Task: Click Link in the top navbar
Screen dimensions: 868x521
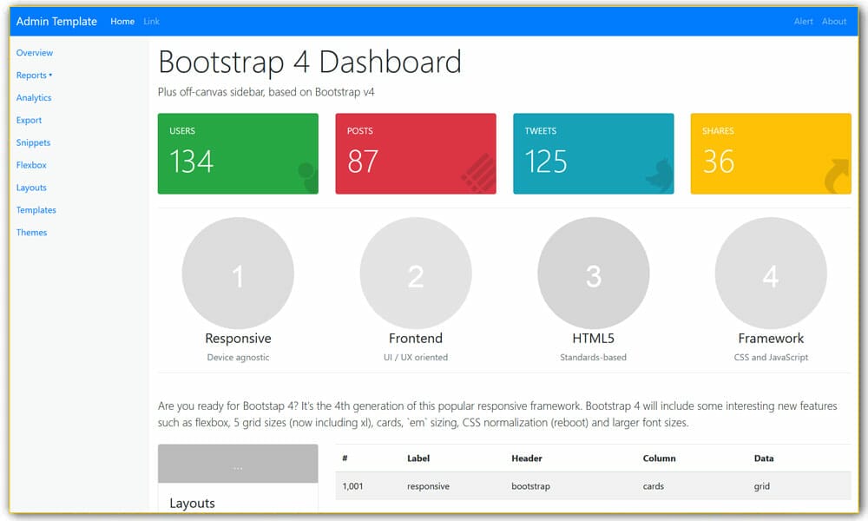Action: click(151, 21)
